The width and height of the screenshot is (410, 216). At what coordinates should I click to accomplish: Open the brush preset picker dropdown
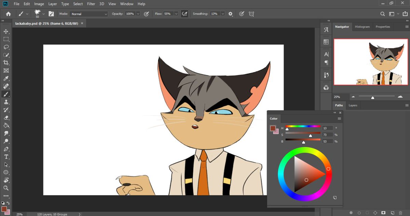(x=43, y=14)
